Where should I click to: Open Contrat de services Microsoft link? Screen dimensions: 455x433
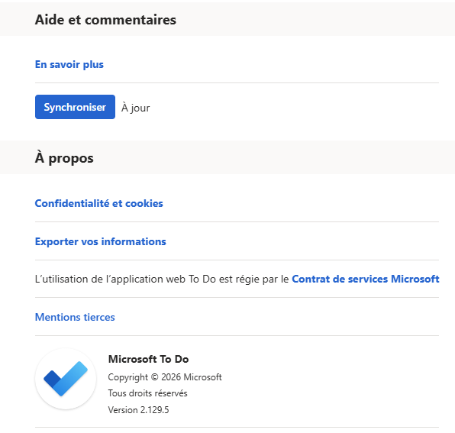pos(366,279)
